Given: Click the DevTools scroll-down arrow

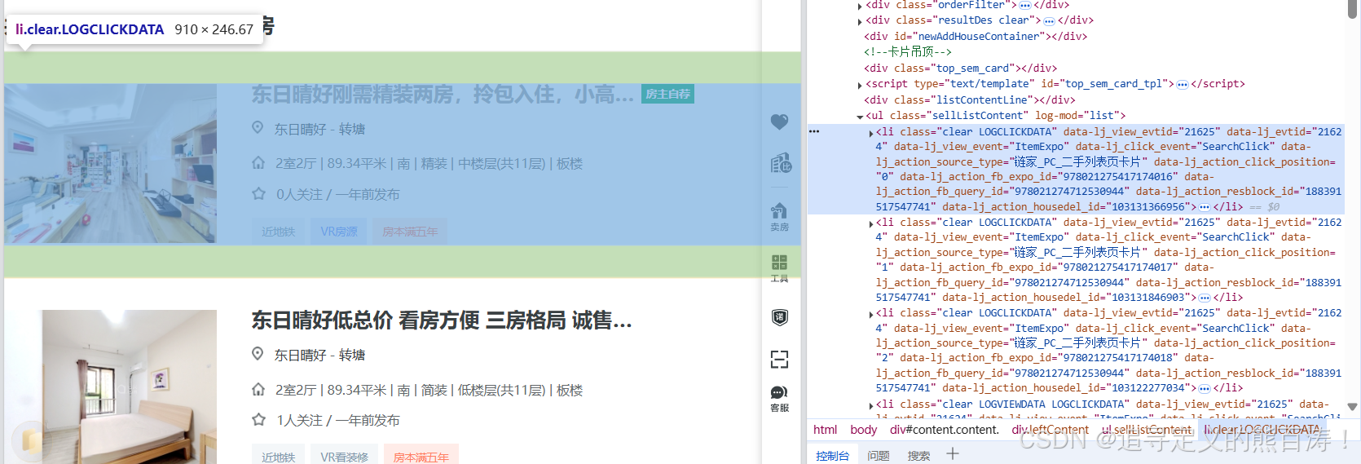Looking at the screenshot, I should point(1352,406).
